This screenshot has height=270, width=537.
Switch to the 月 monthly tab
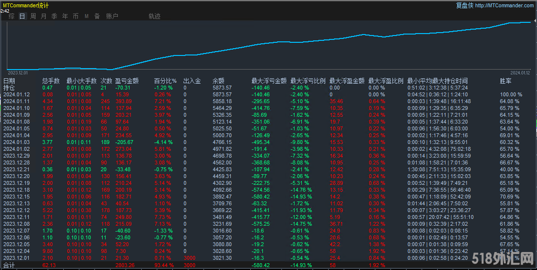click(x=44, y=16)
